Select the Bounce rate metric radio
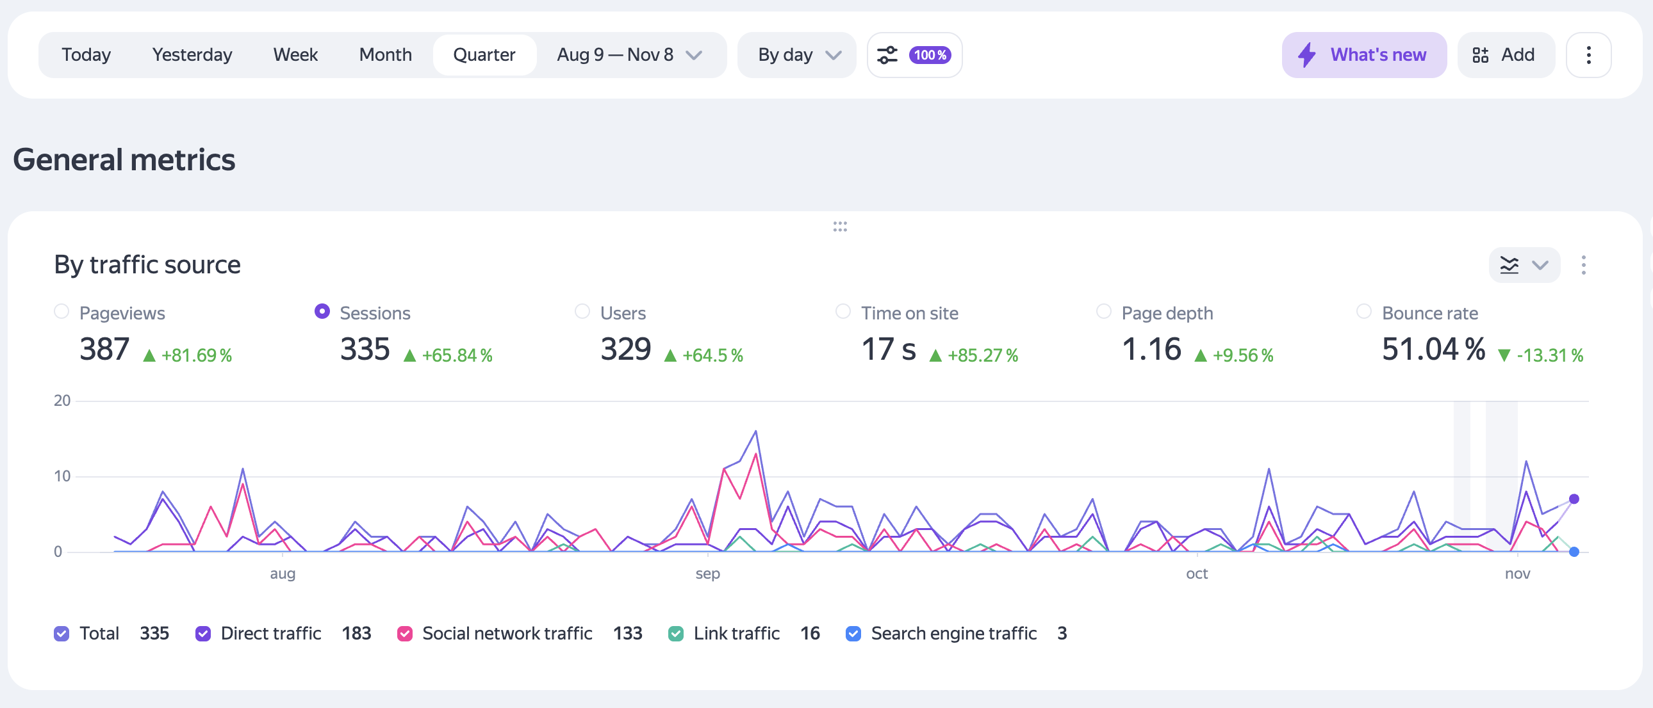Image resolution: width=1653 pixels, height=708 pixels. point(1363,312)
